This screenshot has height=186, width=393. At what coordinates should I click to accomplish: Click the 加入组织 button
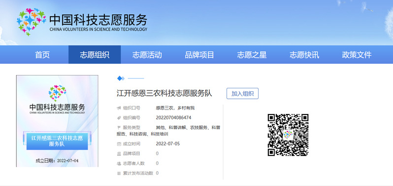(242, 94)
